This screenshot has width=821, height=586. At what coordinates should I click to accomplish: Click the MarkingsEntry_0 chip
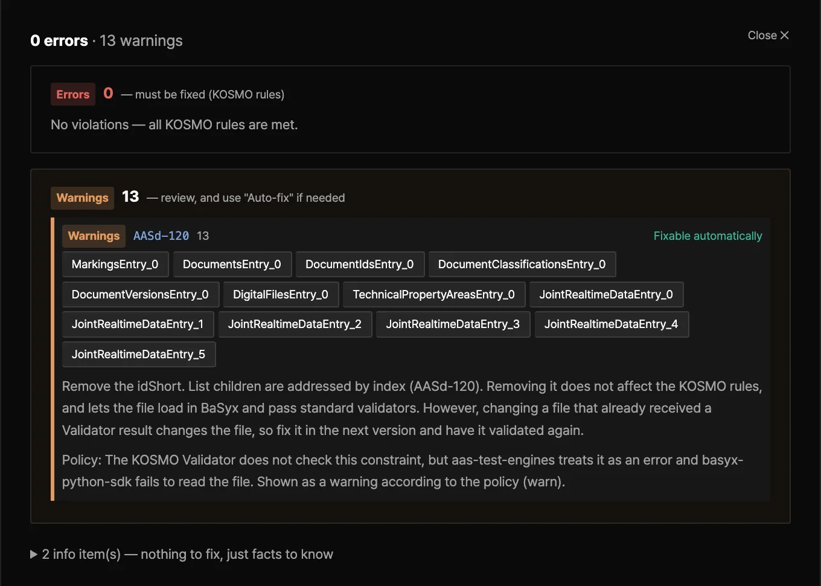pos(115,264)
